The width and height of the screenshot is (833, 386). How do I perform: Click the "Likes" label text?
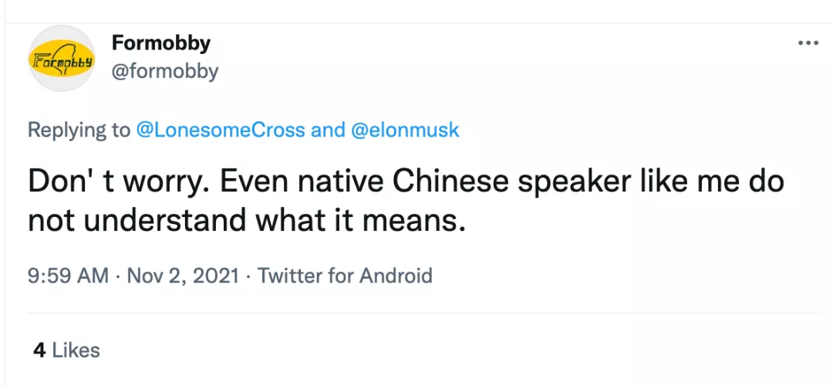coord(76,350)
